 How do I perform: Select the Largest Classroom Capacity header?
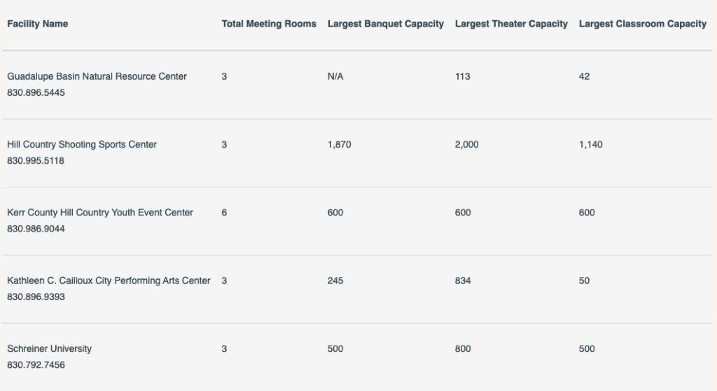tap(642, 24)
